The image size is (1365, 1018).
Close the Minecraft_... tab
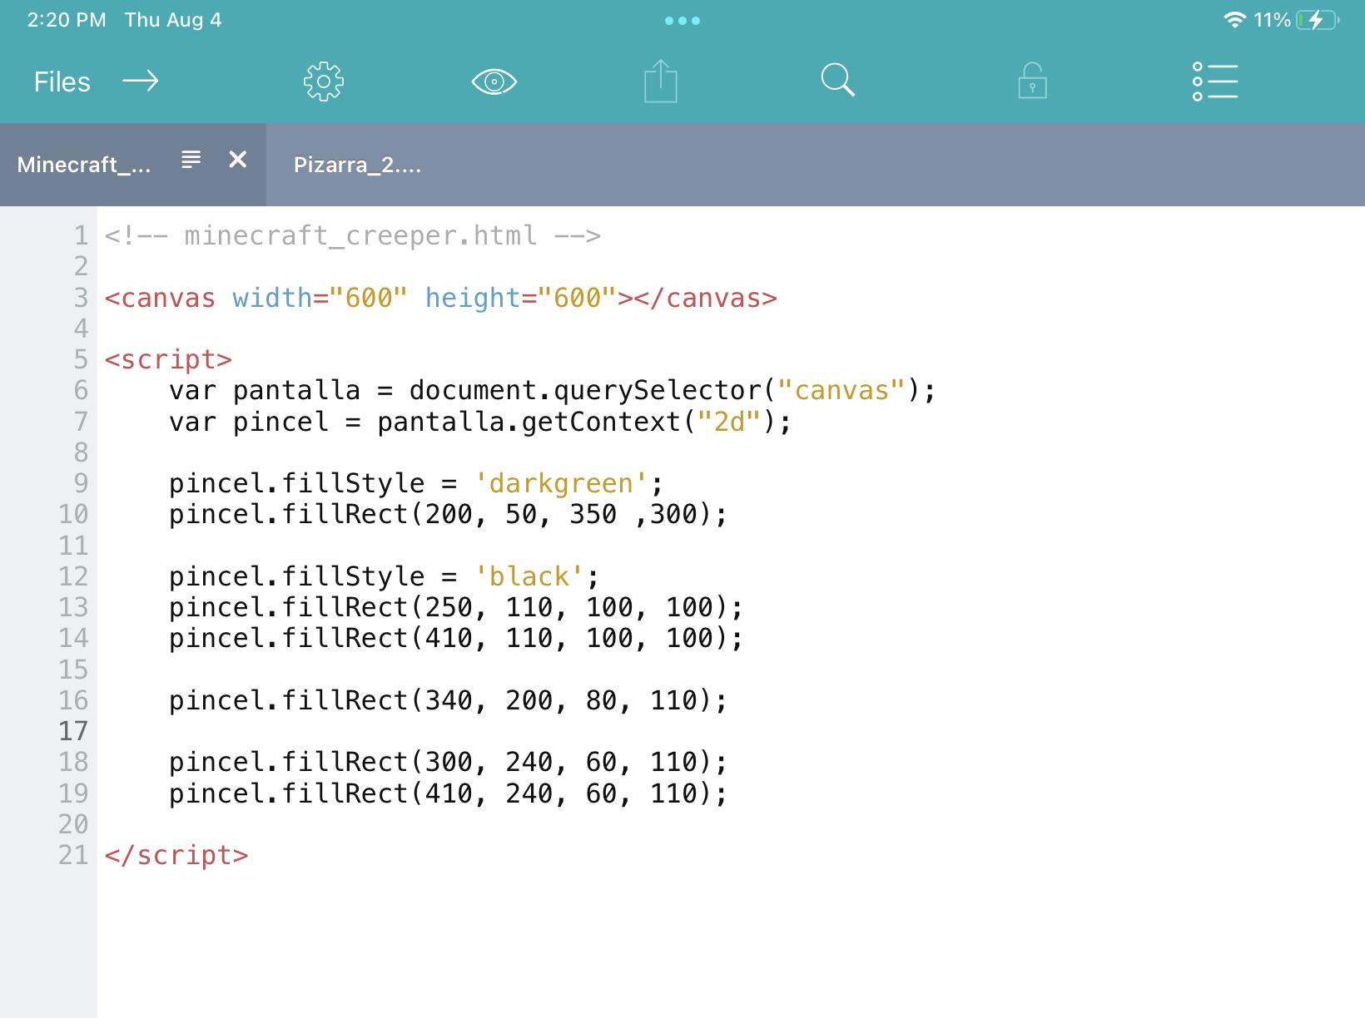(x=238, y=159)
